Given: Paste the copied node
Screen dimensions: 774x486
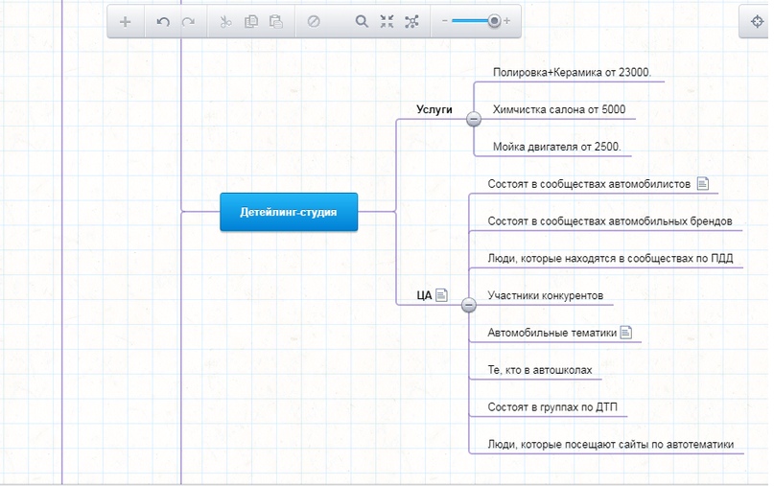Looking at the screenshot, I should click(276, 22).
